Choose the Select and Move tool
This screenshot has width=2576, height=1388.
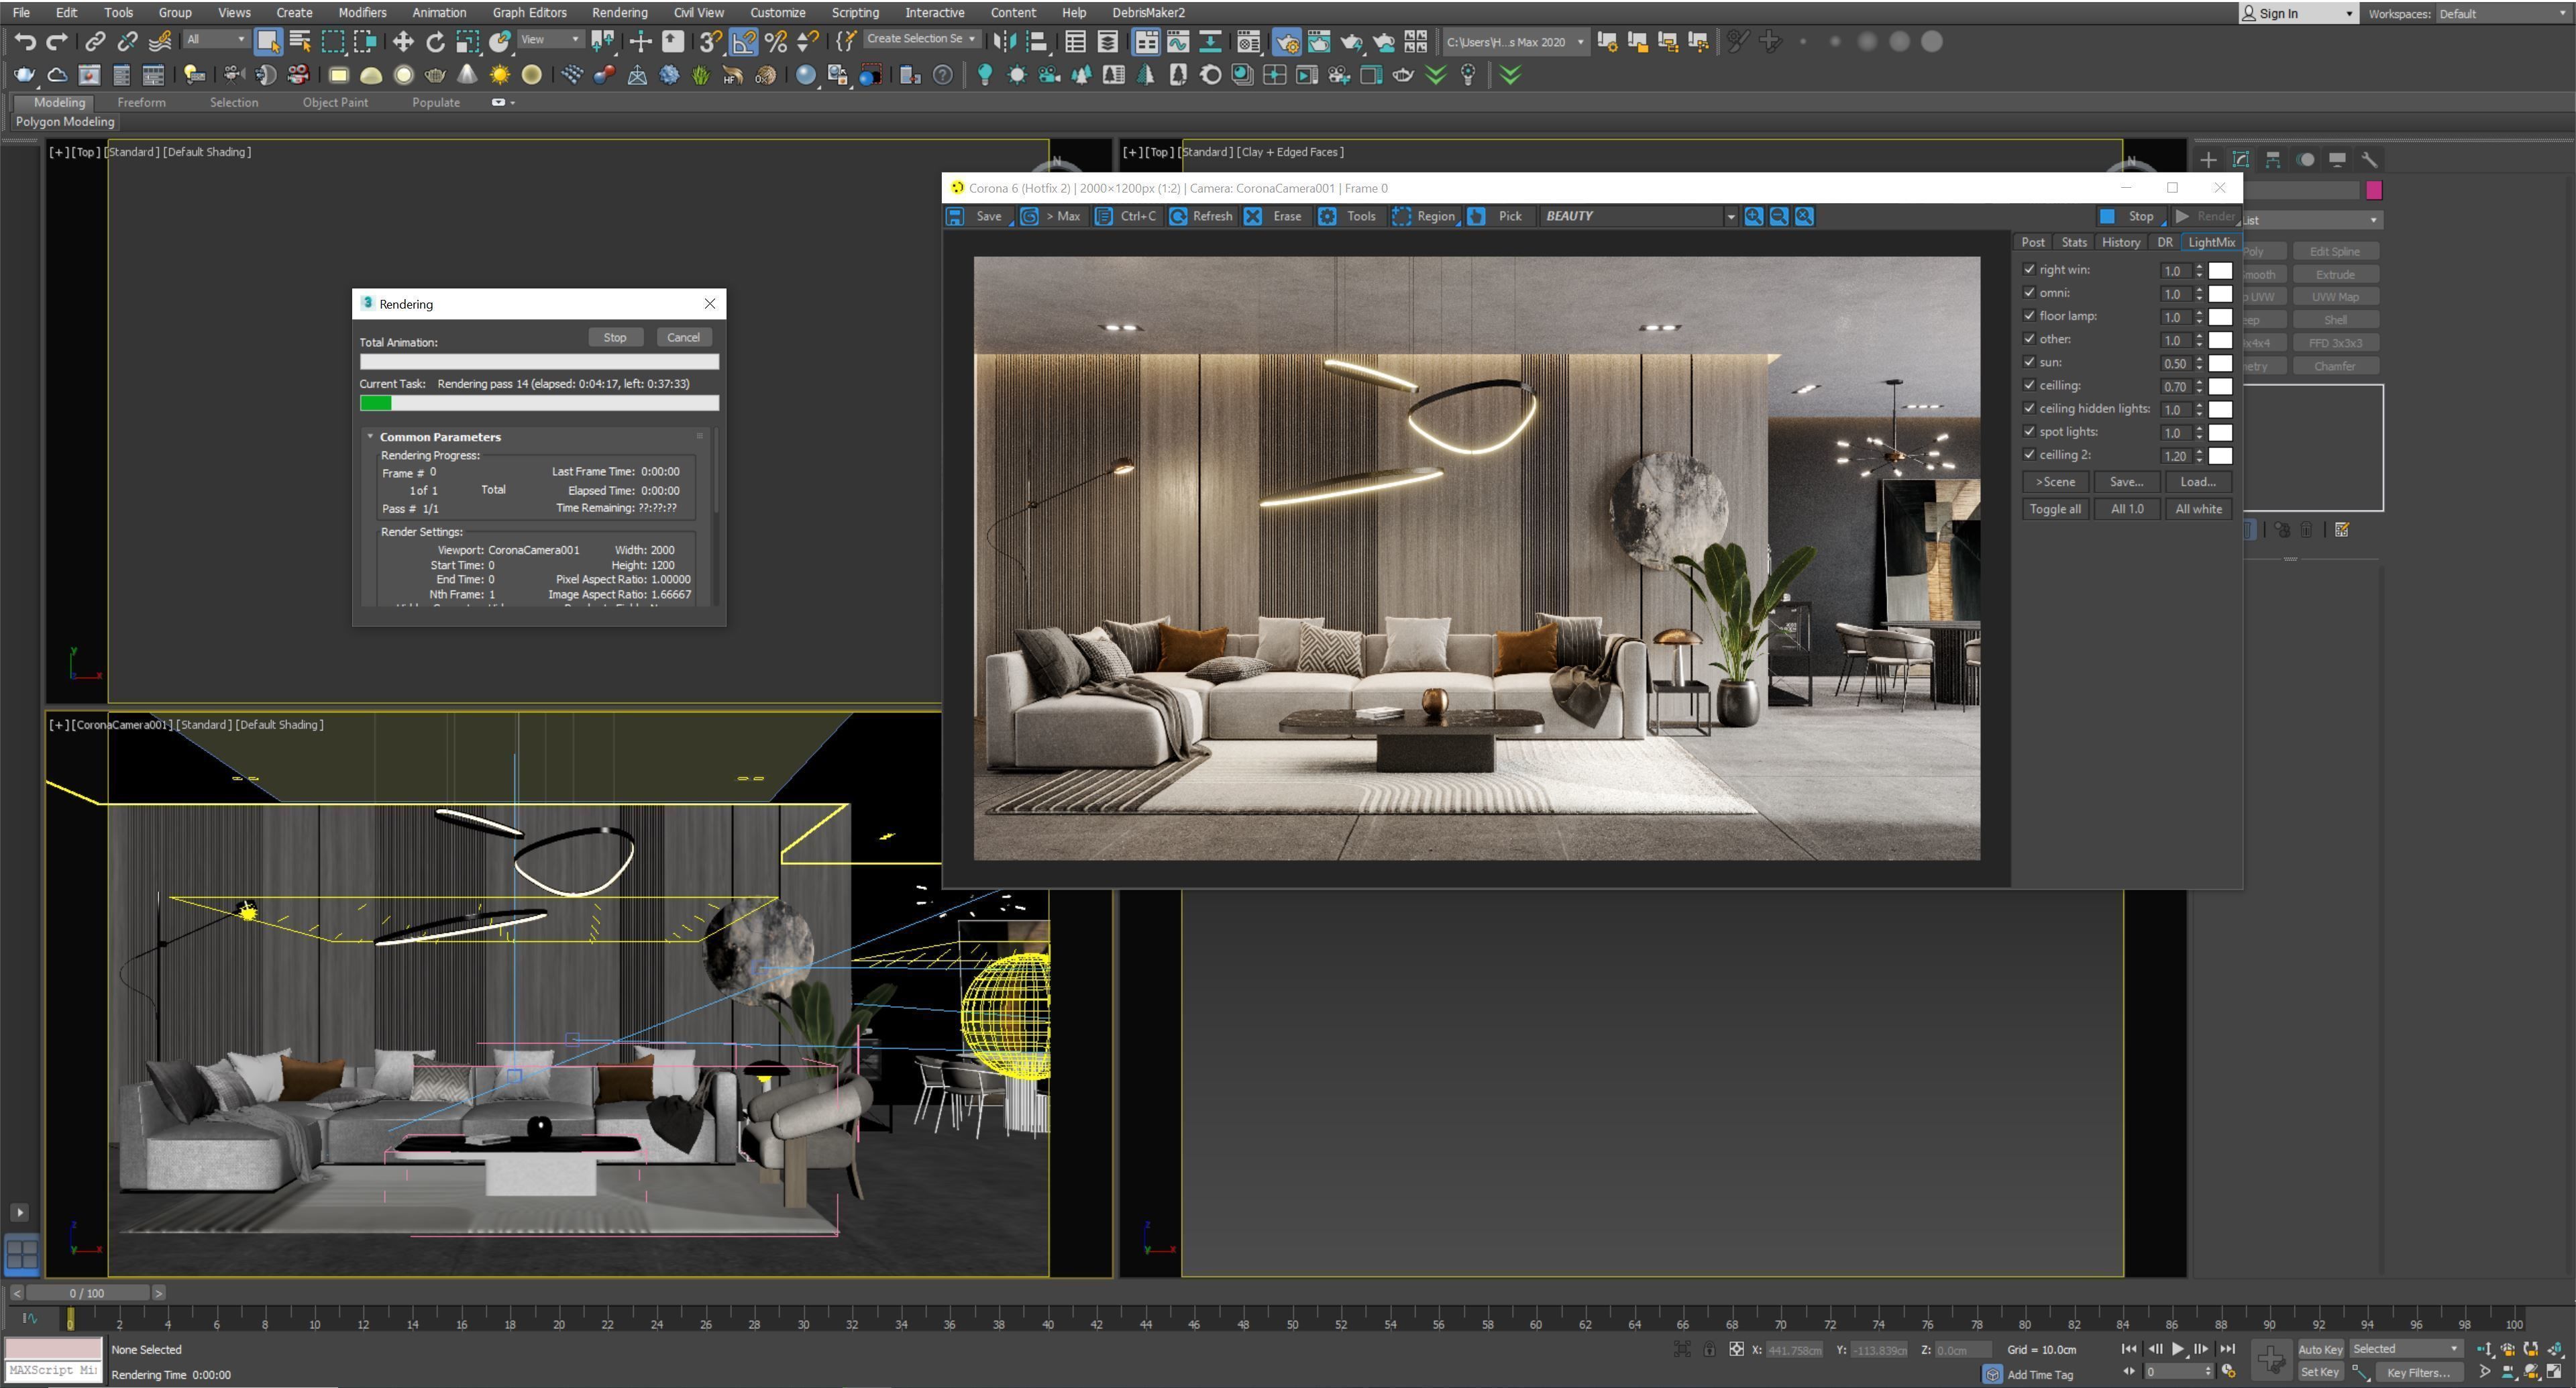pyautogui.click(x=403, y=41)
